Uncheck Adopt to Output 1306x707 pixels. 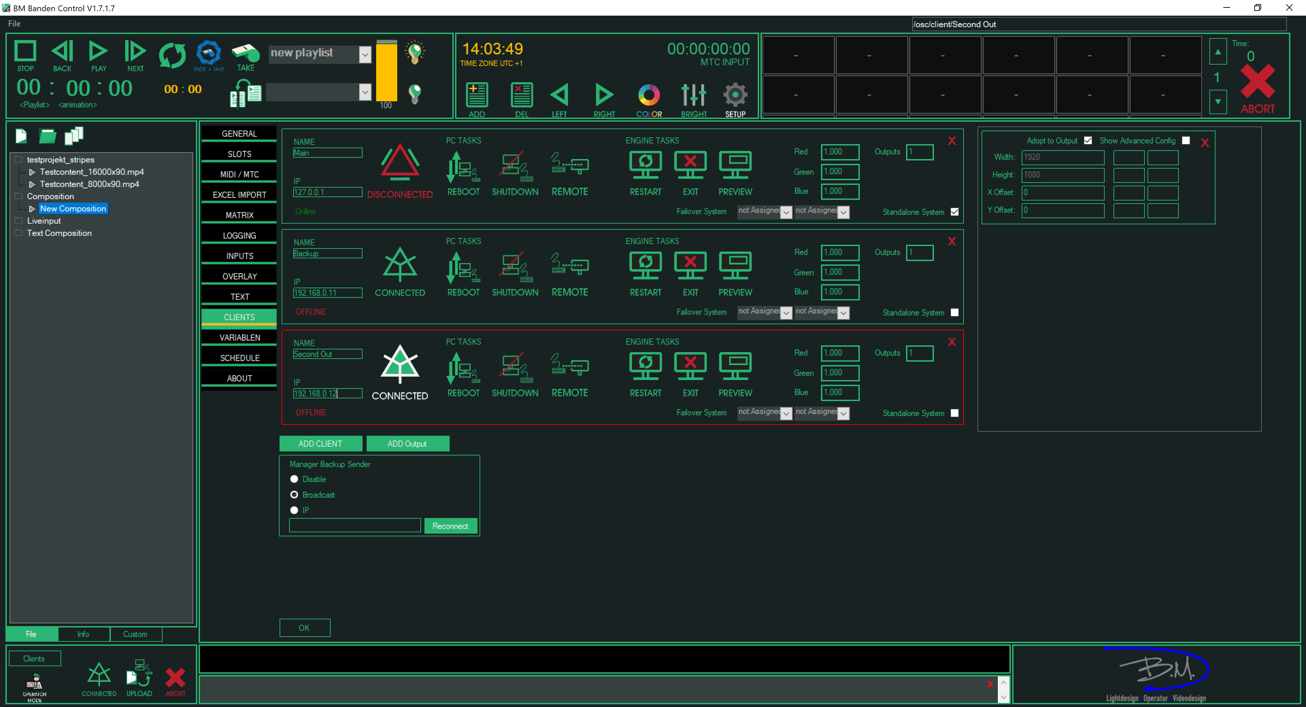tap(1088, 140)
